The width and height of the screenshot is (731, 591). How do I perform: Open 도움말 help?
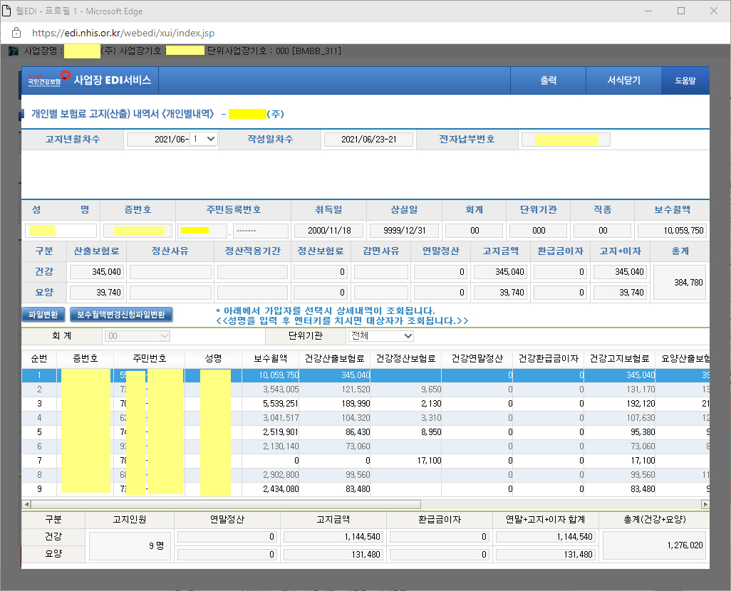685,80
